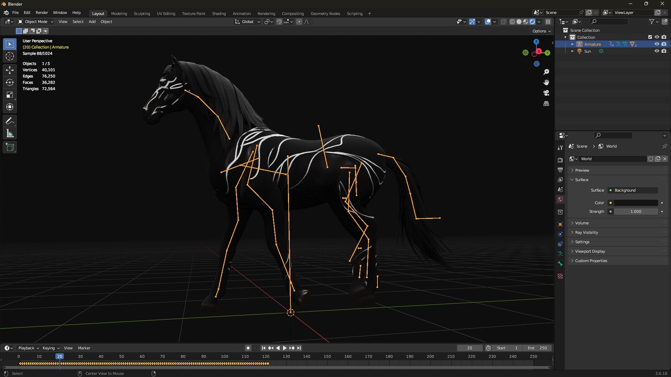Viewport: 671px width, 377px height.
Task: Click the 3D Cursor tool
Action: 10,56
